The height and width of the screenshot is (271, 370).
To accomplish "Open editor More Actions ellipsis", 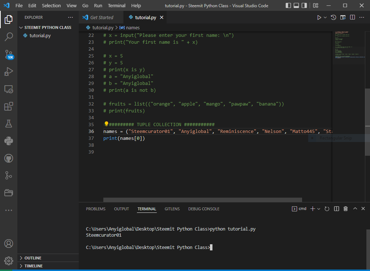I will (x=362, y=17).
